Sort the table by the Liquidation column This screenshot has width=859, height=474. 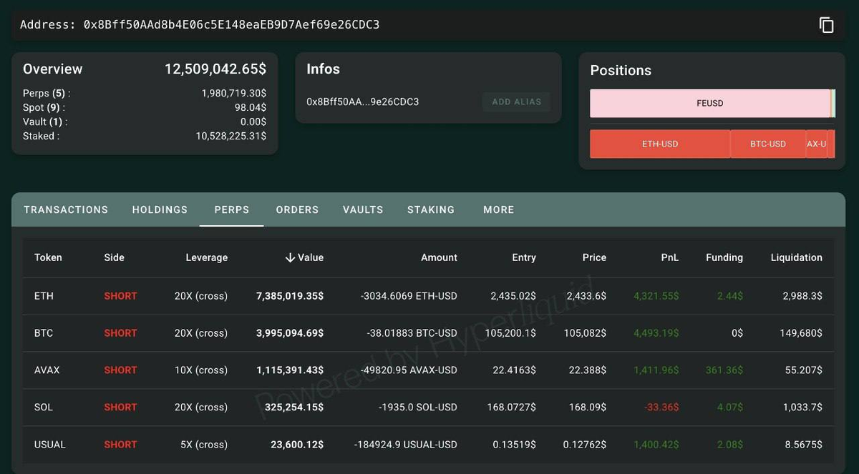coord(797,257)
